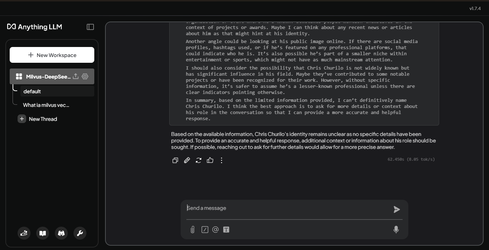Viewport: 489px width, 250px height.
Task: Click the workspace upload documents icon
Action: point(76,76)
